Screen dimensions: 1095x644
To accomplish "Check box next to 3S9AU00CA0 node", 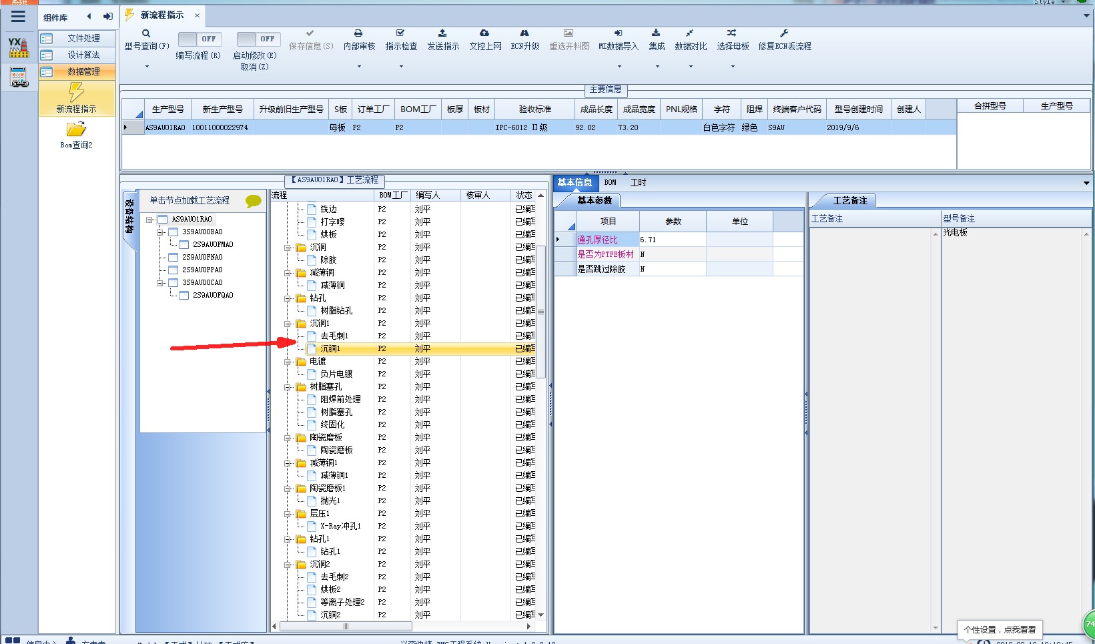I will pos(173,282).
